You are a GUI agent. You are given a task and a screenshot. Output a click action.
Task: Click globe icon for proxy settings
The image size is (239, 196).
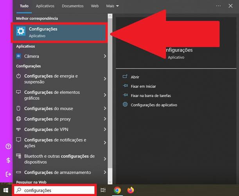(18, 119)
